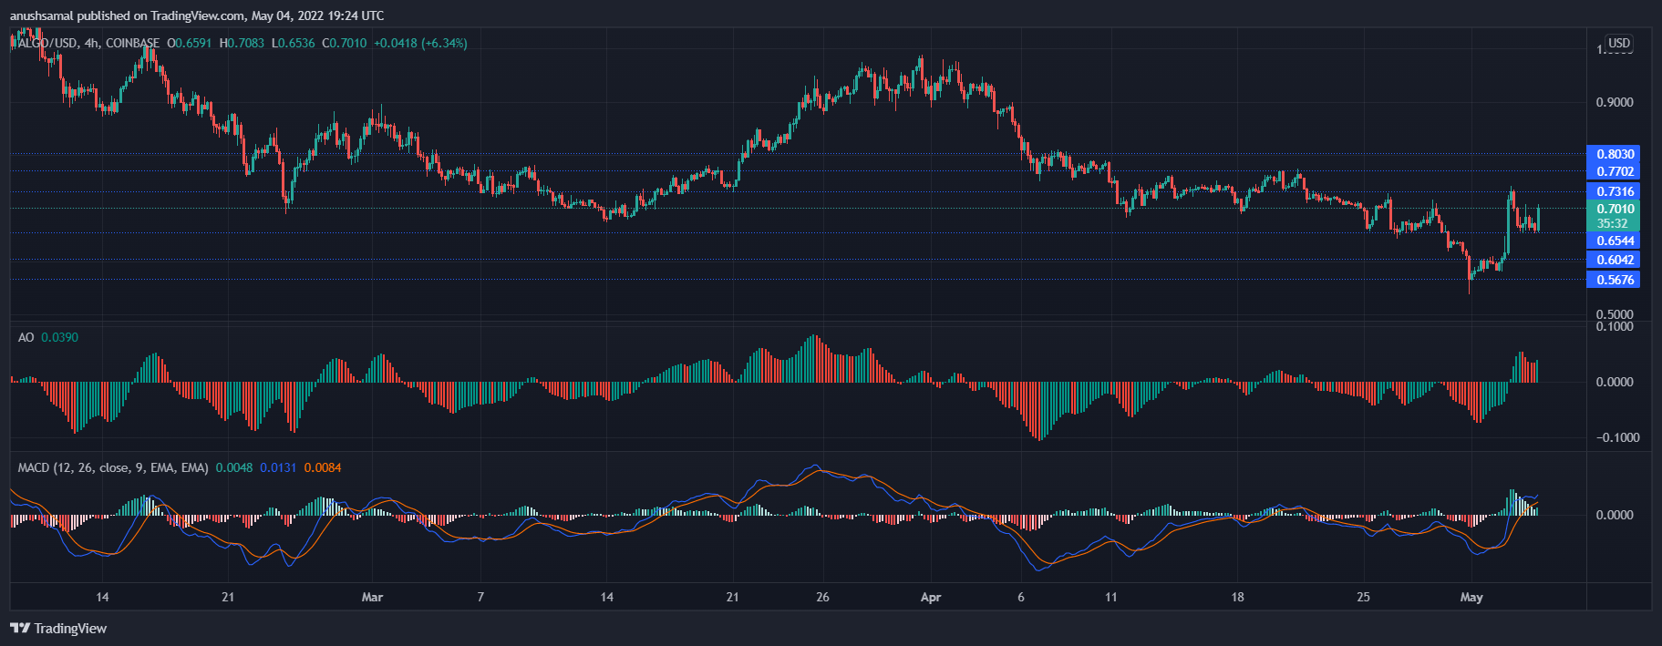Click the current price label 0.7010
Screen dimensions: 1662x646
pyautogui.click(x=1614, y=209)
